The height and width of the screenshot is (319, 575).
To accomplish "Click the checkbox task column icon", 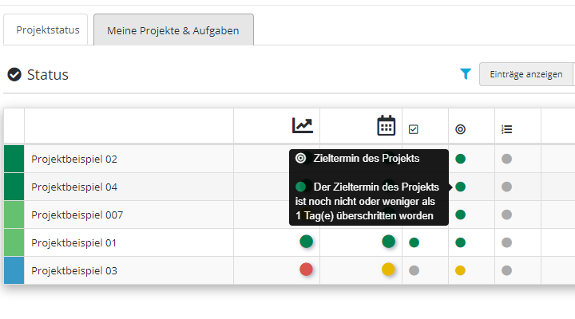I will 414,129.
